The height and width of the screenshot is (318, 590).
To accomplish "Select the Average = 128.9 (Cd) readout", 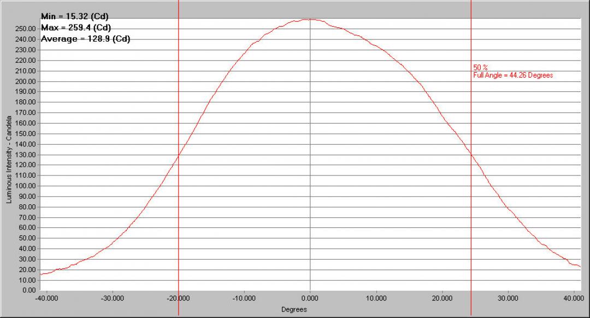I will pos(85,39).
